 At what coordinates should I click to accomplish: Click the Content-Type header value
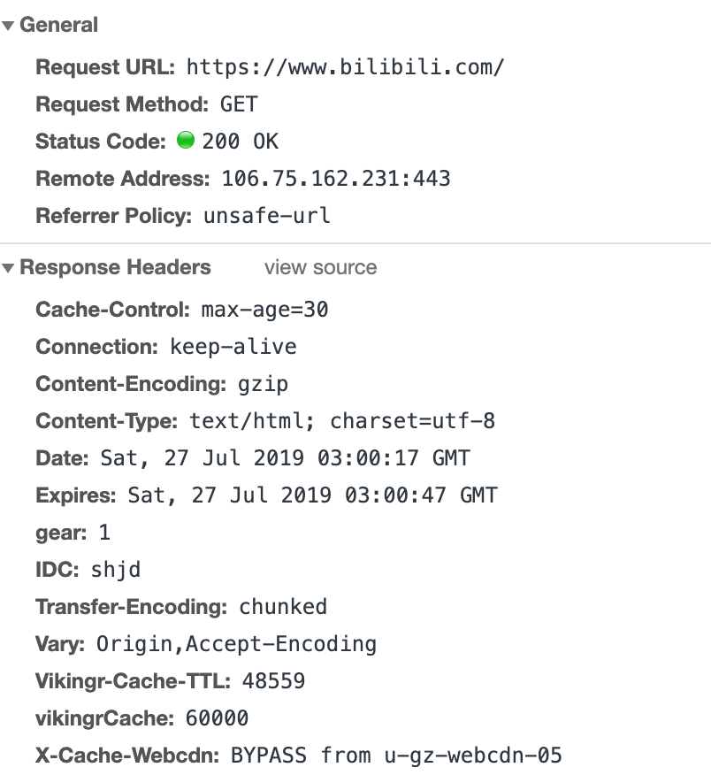click(x=342, y=422)
